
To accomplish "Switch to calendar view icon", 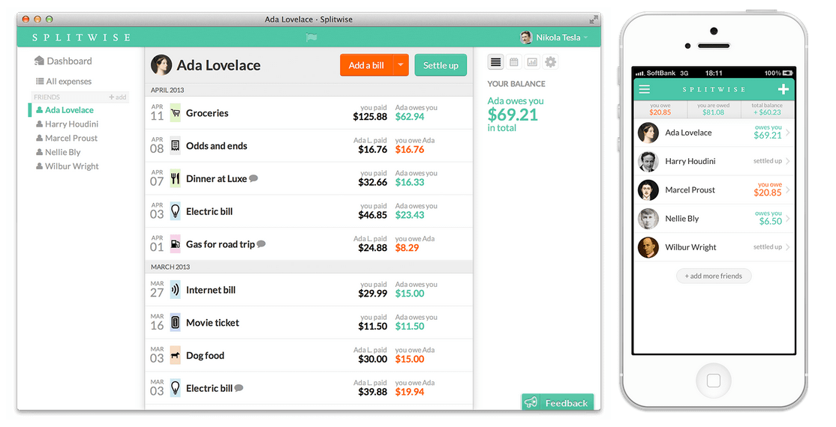I will 514,62.
